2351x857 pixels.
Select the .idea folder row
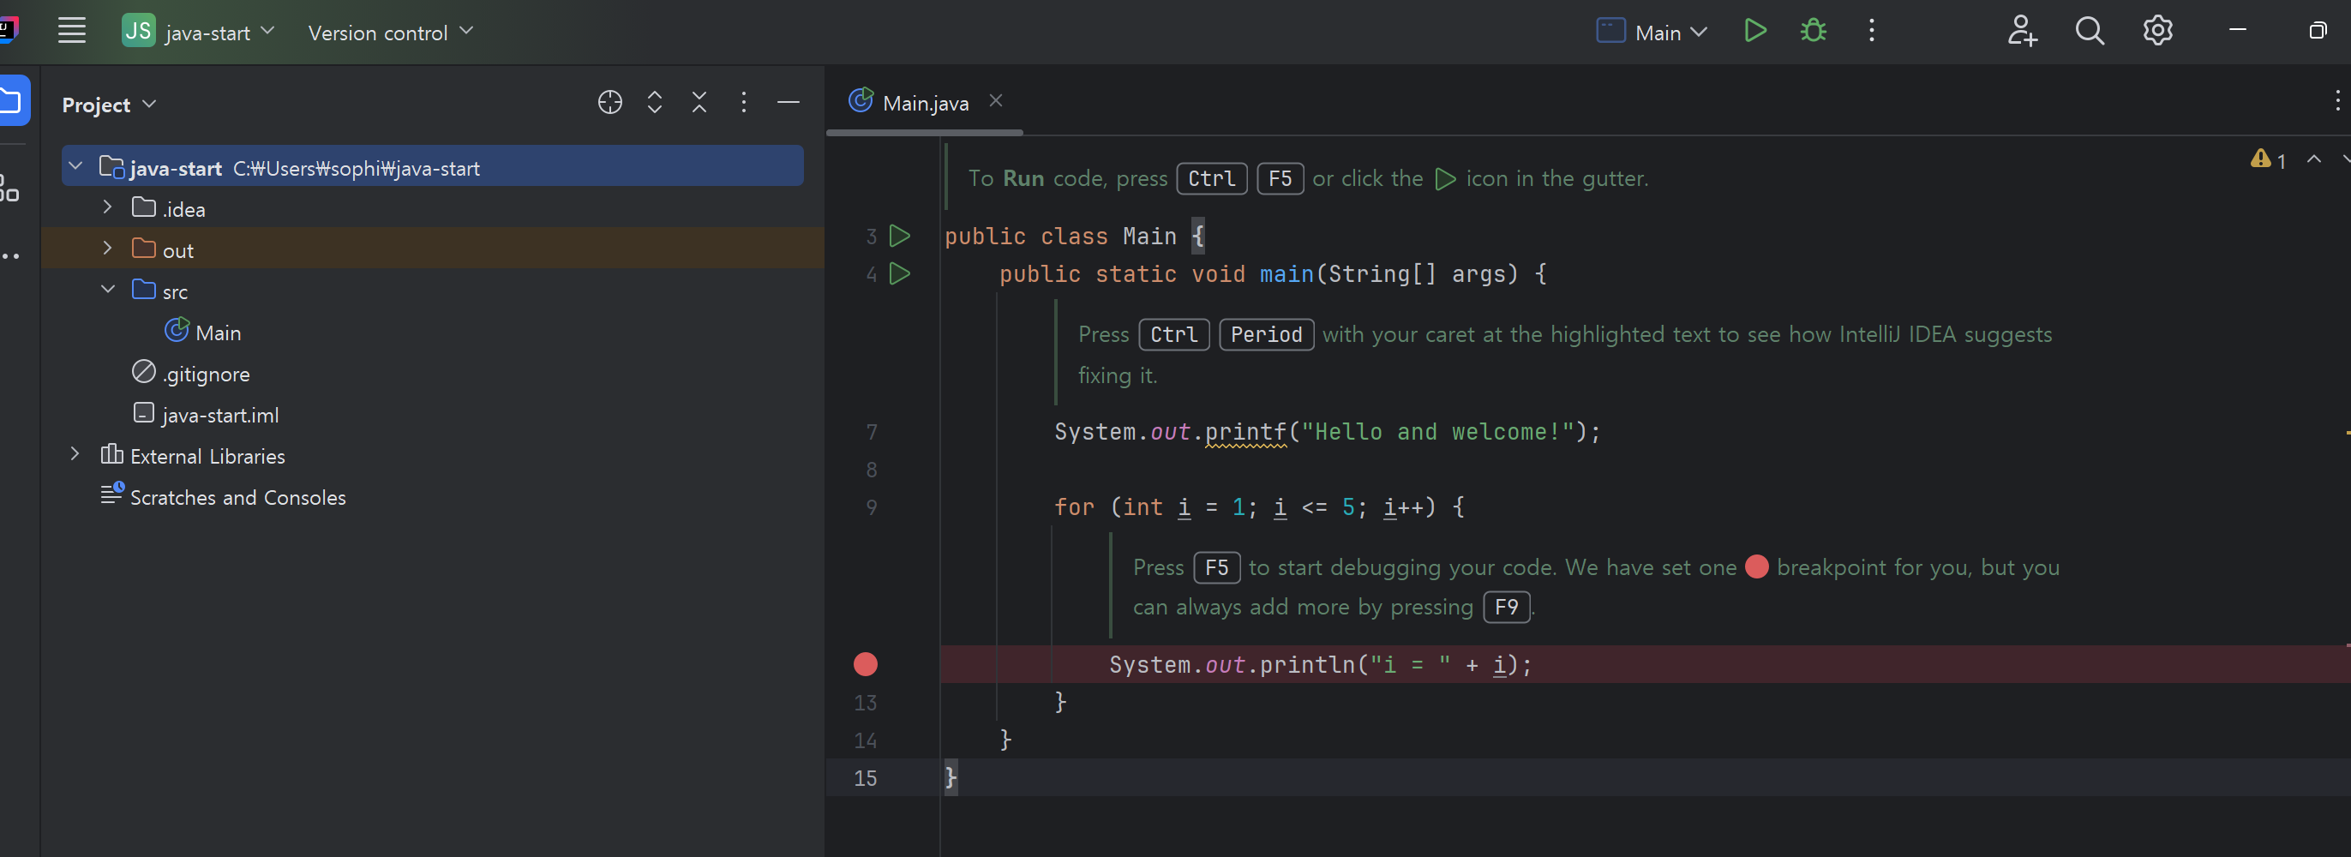click(x=433, y=208)
